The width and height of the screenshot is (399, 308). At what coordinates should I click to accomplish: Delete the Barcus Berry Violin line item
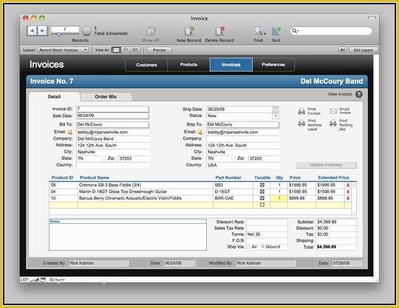348,198
